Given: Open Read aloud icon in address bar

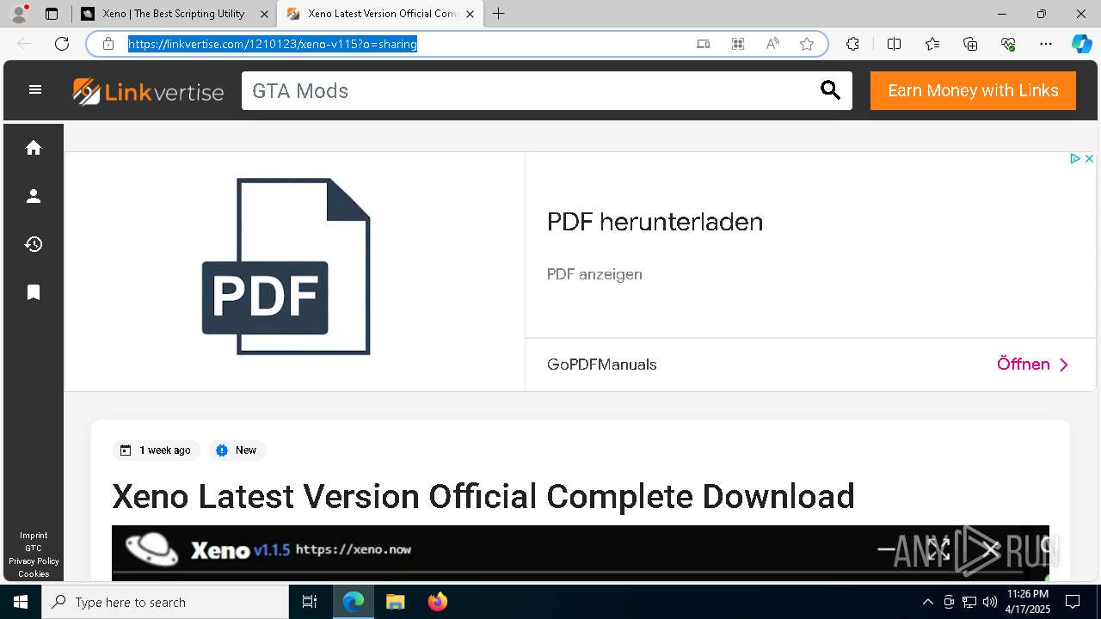Looking at the screenshot, I should point(772,44).
